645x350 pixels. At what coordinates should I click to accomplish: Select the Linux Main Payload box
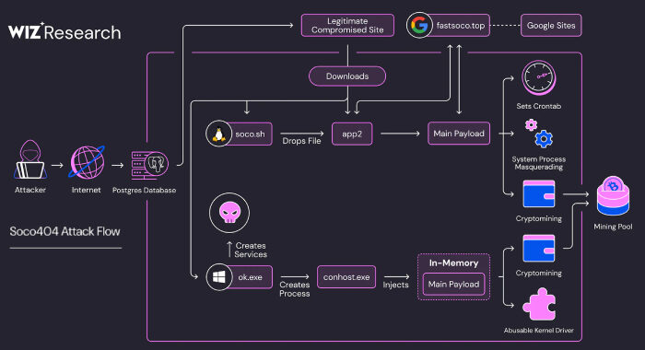pos(459,134)
